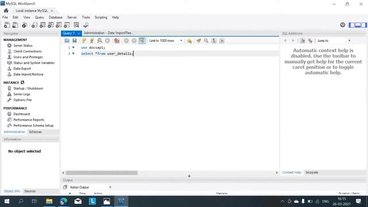
Task: Toggle the left sidebar panel visibility
Action: coord(351,25)
